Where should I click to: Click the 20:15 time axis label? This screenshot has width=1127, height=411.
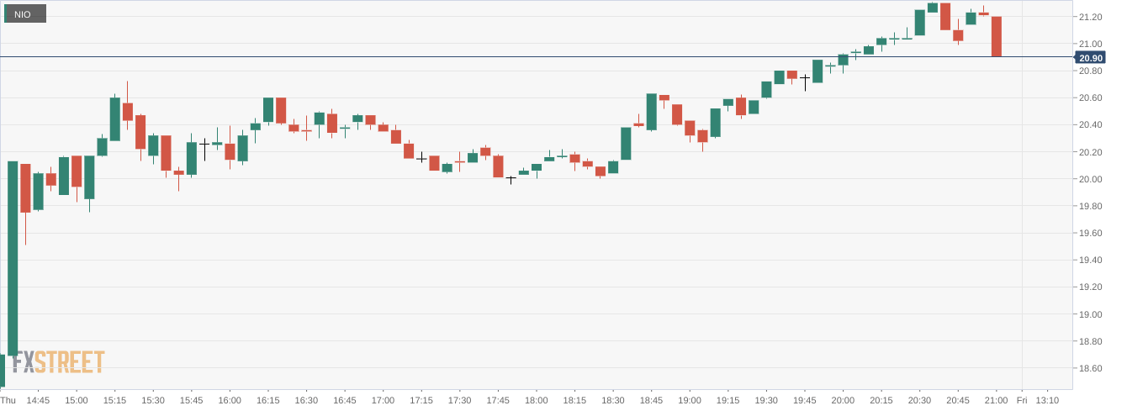[881, 400]
